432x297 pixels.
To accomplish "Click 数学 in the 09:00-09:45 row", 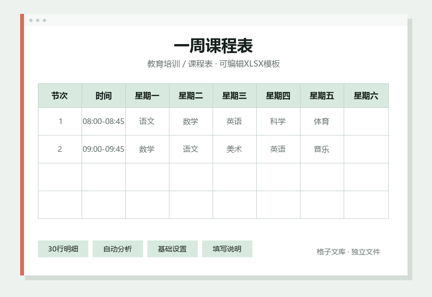I will tap(147, 149).
